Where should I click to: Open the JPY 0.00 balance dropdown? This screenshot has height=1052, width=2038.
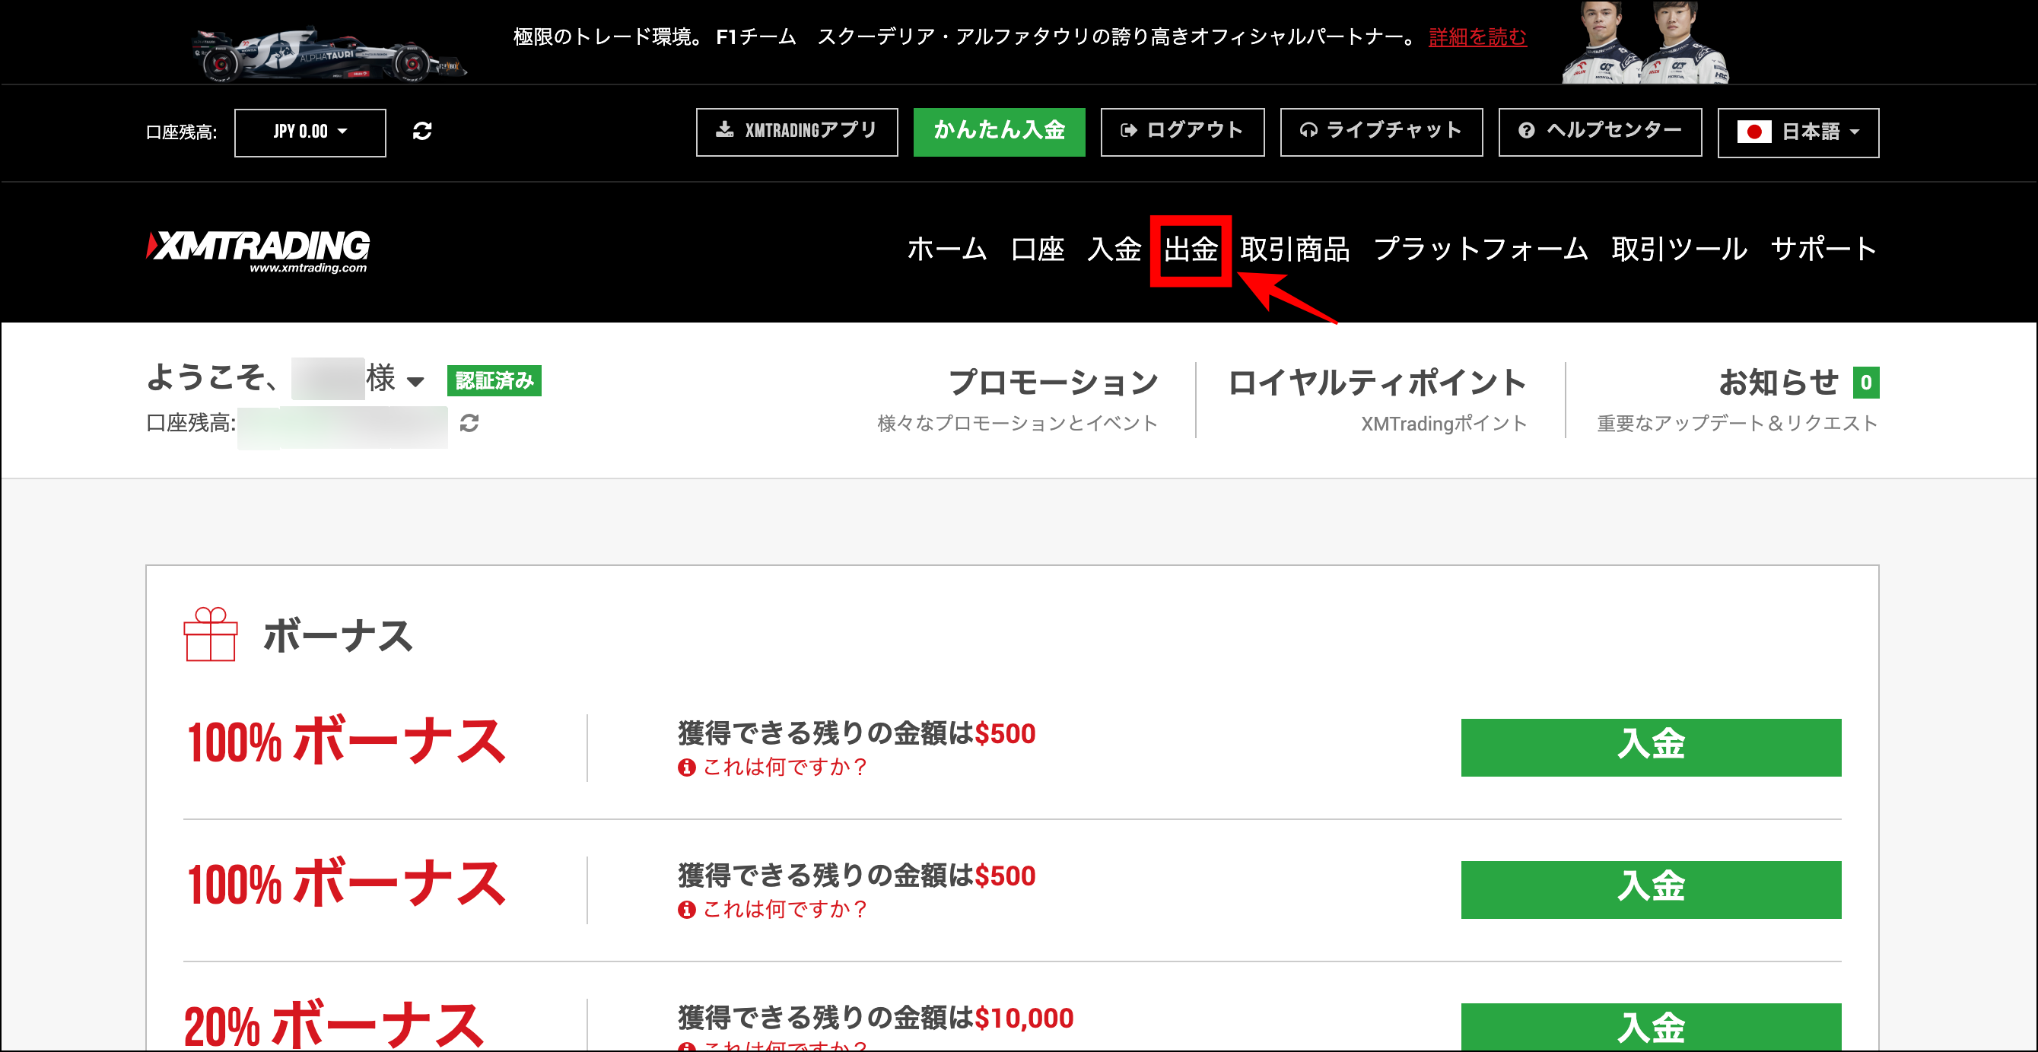click(310, 132)
